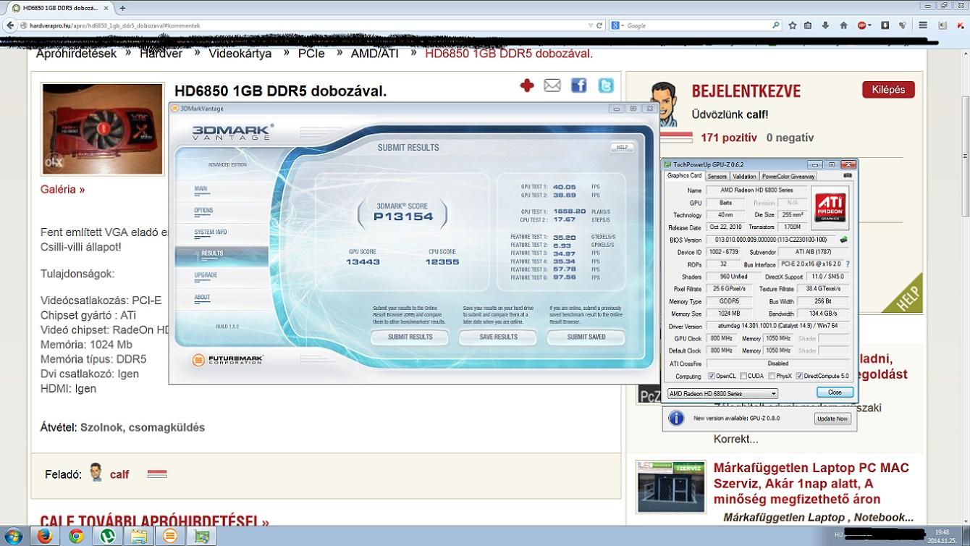
Task: Click the ATI Radeon logo in GPU-Z
Action: click(x=829, y=206)
